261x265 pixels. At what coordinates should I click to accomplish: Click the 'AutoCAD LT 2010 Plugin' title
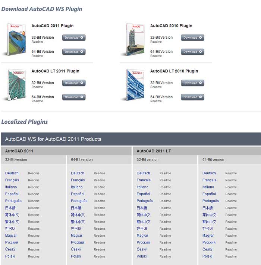[174, 71]
